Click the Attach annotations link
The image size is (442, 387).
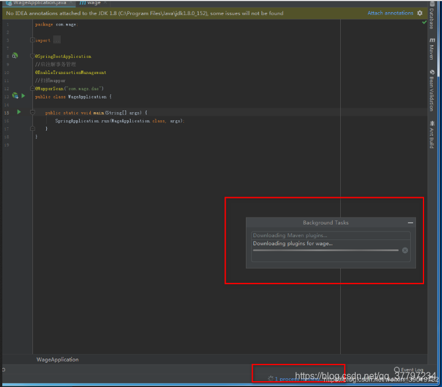click(x=390, y=13)
